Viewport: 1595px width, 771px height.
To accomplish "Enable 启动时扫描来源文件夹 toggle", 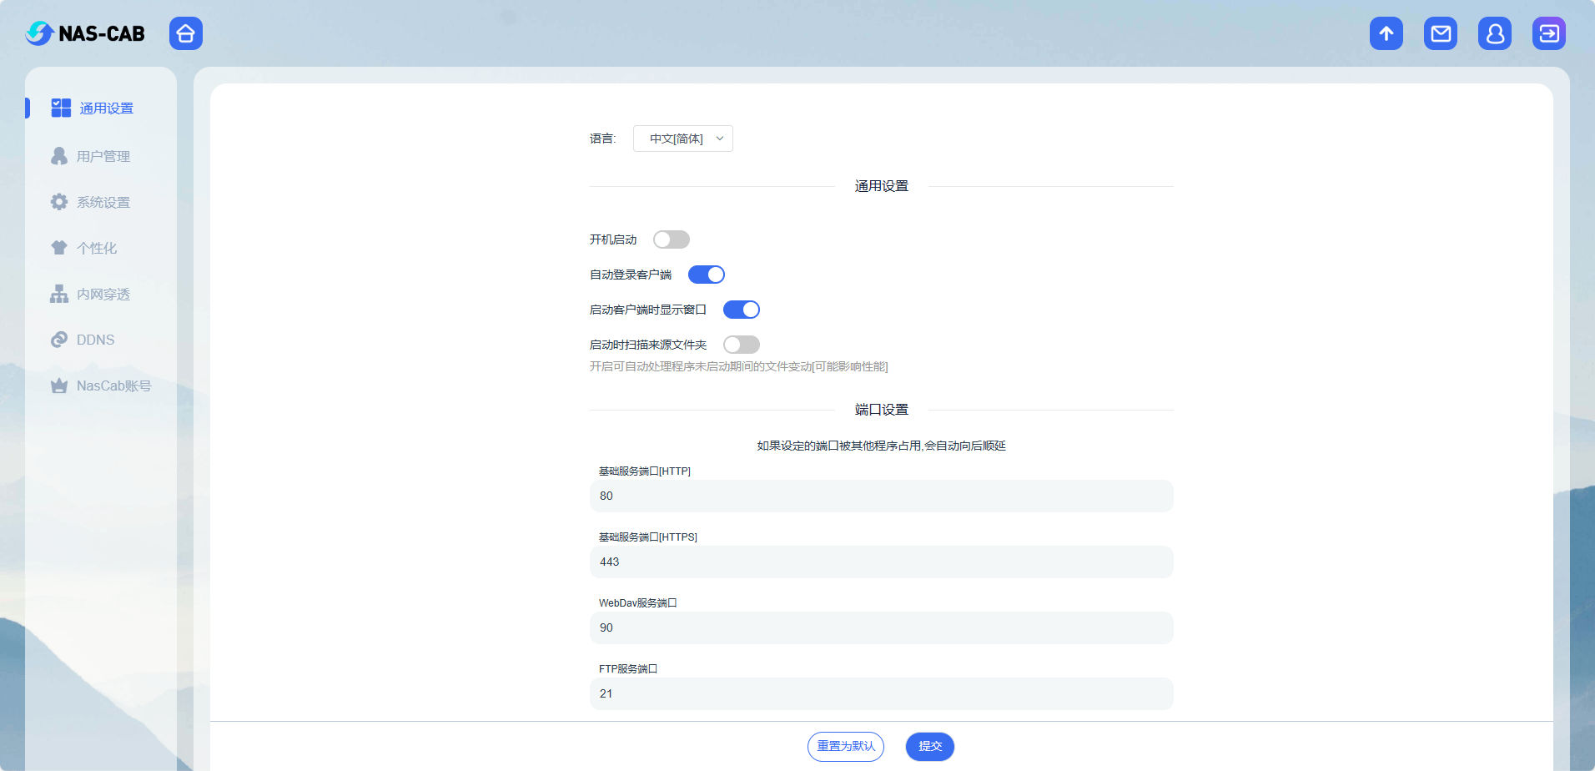I will coord(741,344).
